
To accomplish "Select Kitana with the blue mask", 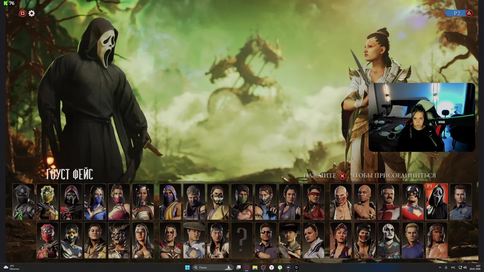I will pos(95,202).
